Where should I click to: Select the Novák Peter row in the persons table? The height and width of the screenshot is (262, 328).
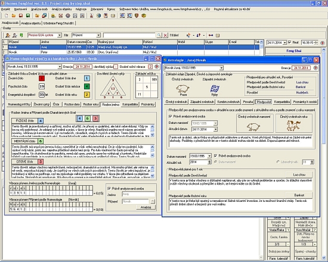(x=131, y=52)
